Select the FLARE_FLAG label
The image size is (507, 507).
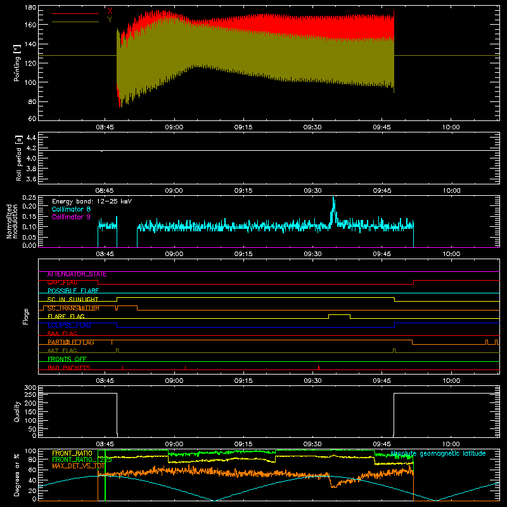tap(66, 316)
